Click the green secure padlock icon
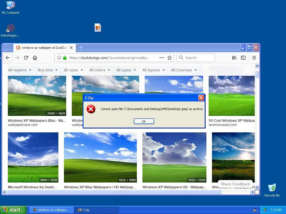 (65, 58)
